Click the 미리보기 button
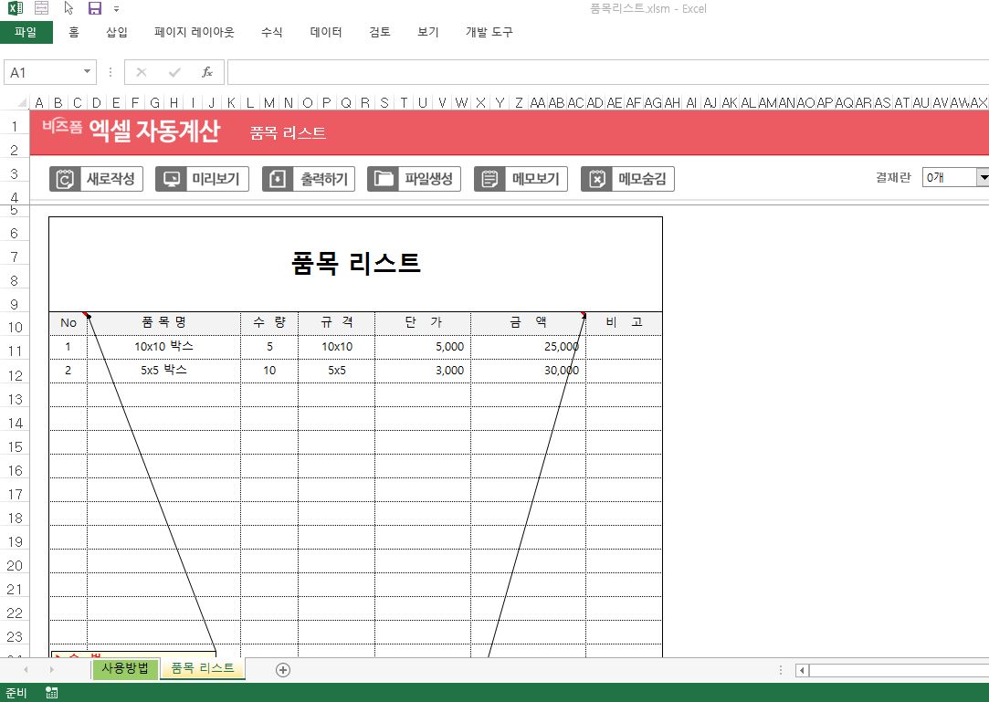Screen dimensions: 989x702 pyautogui.click(x=203, y=179)
